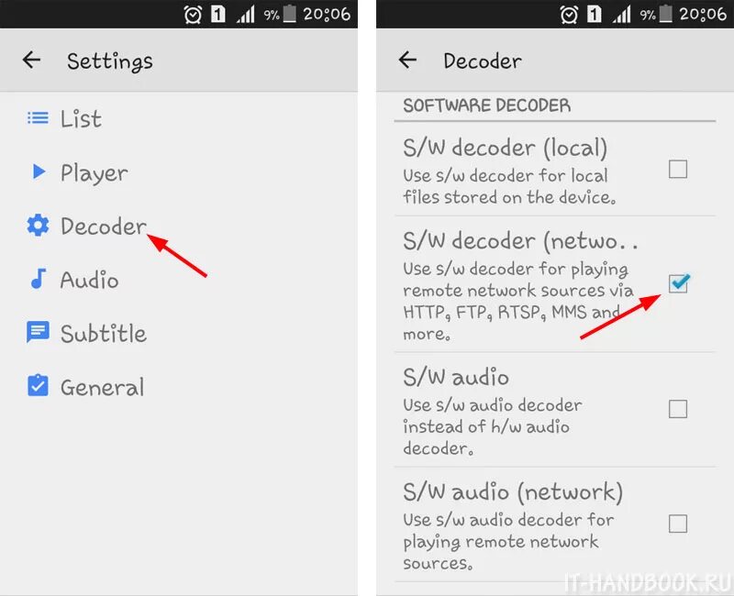734x596 pixels.
Task: Tap the S/W audio (network) option title
Action: 513,491
